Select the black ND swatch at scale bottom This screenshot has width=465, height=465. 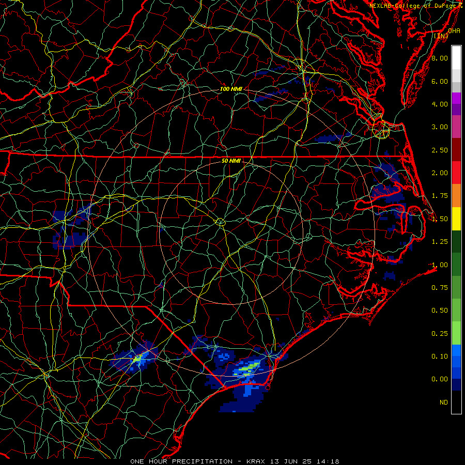coord(456,402)
